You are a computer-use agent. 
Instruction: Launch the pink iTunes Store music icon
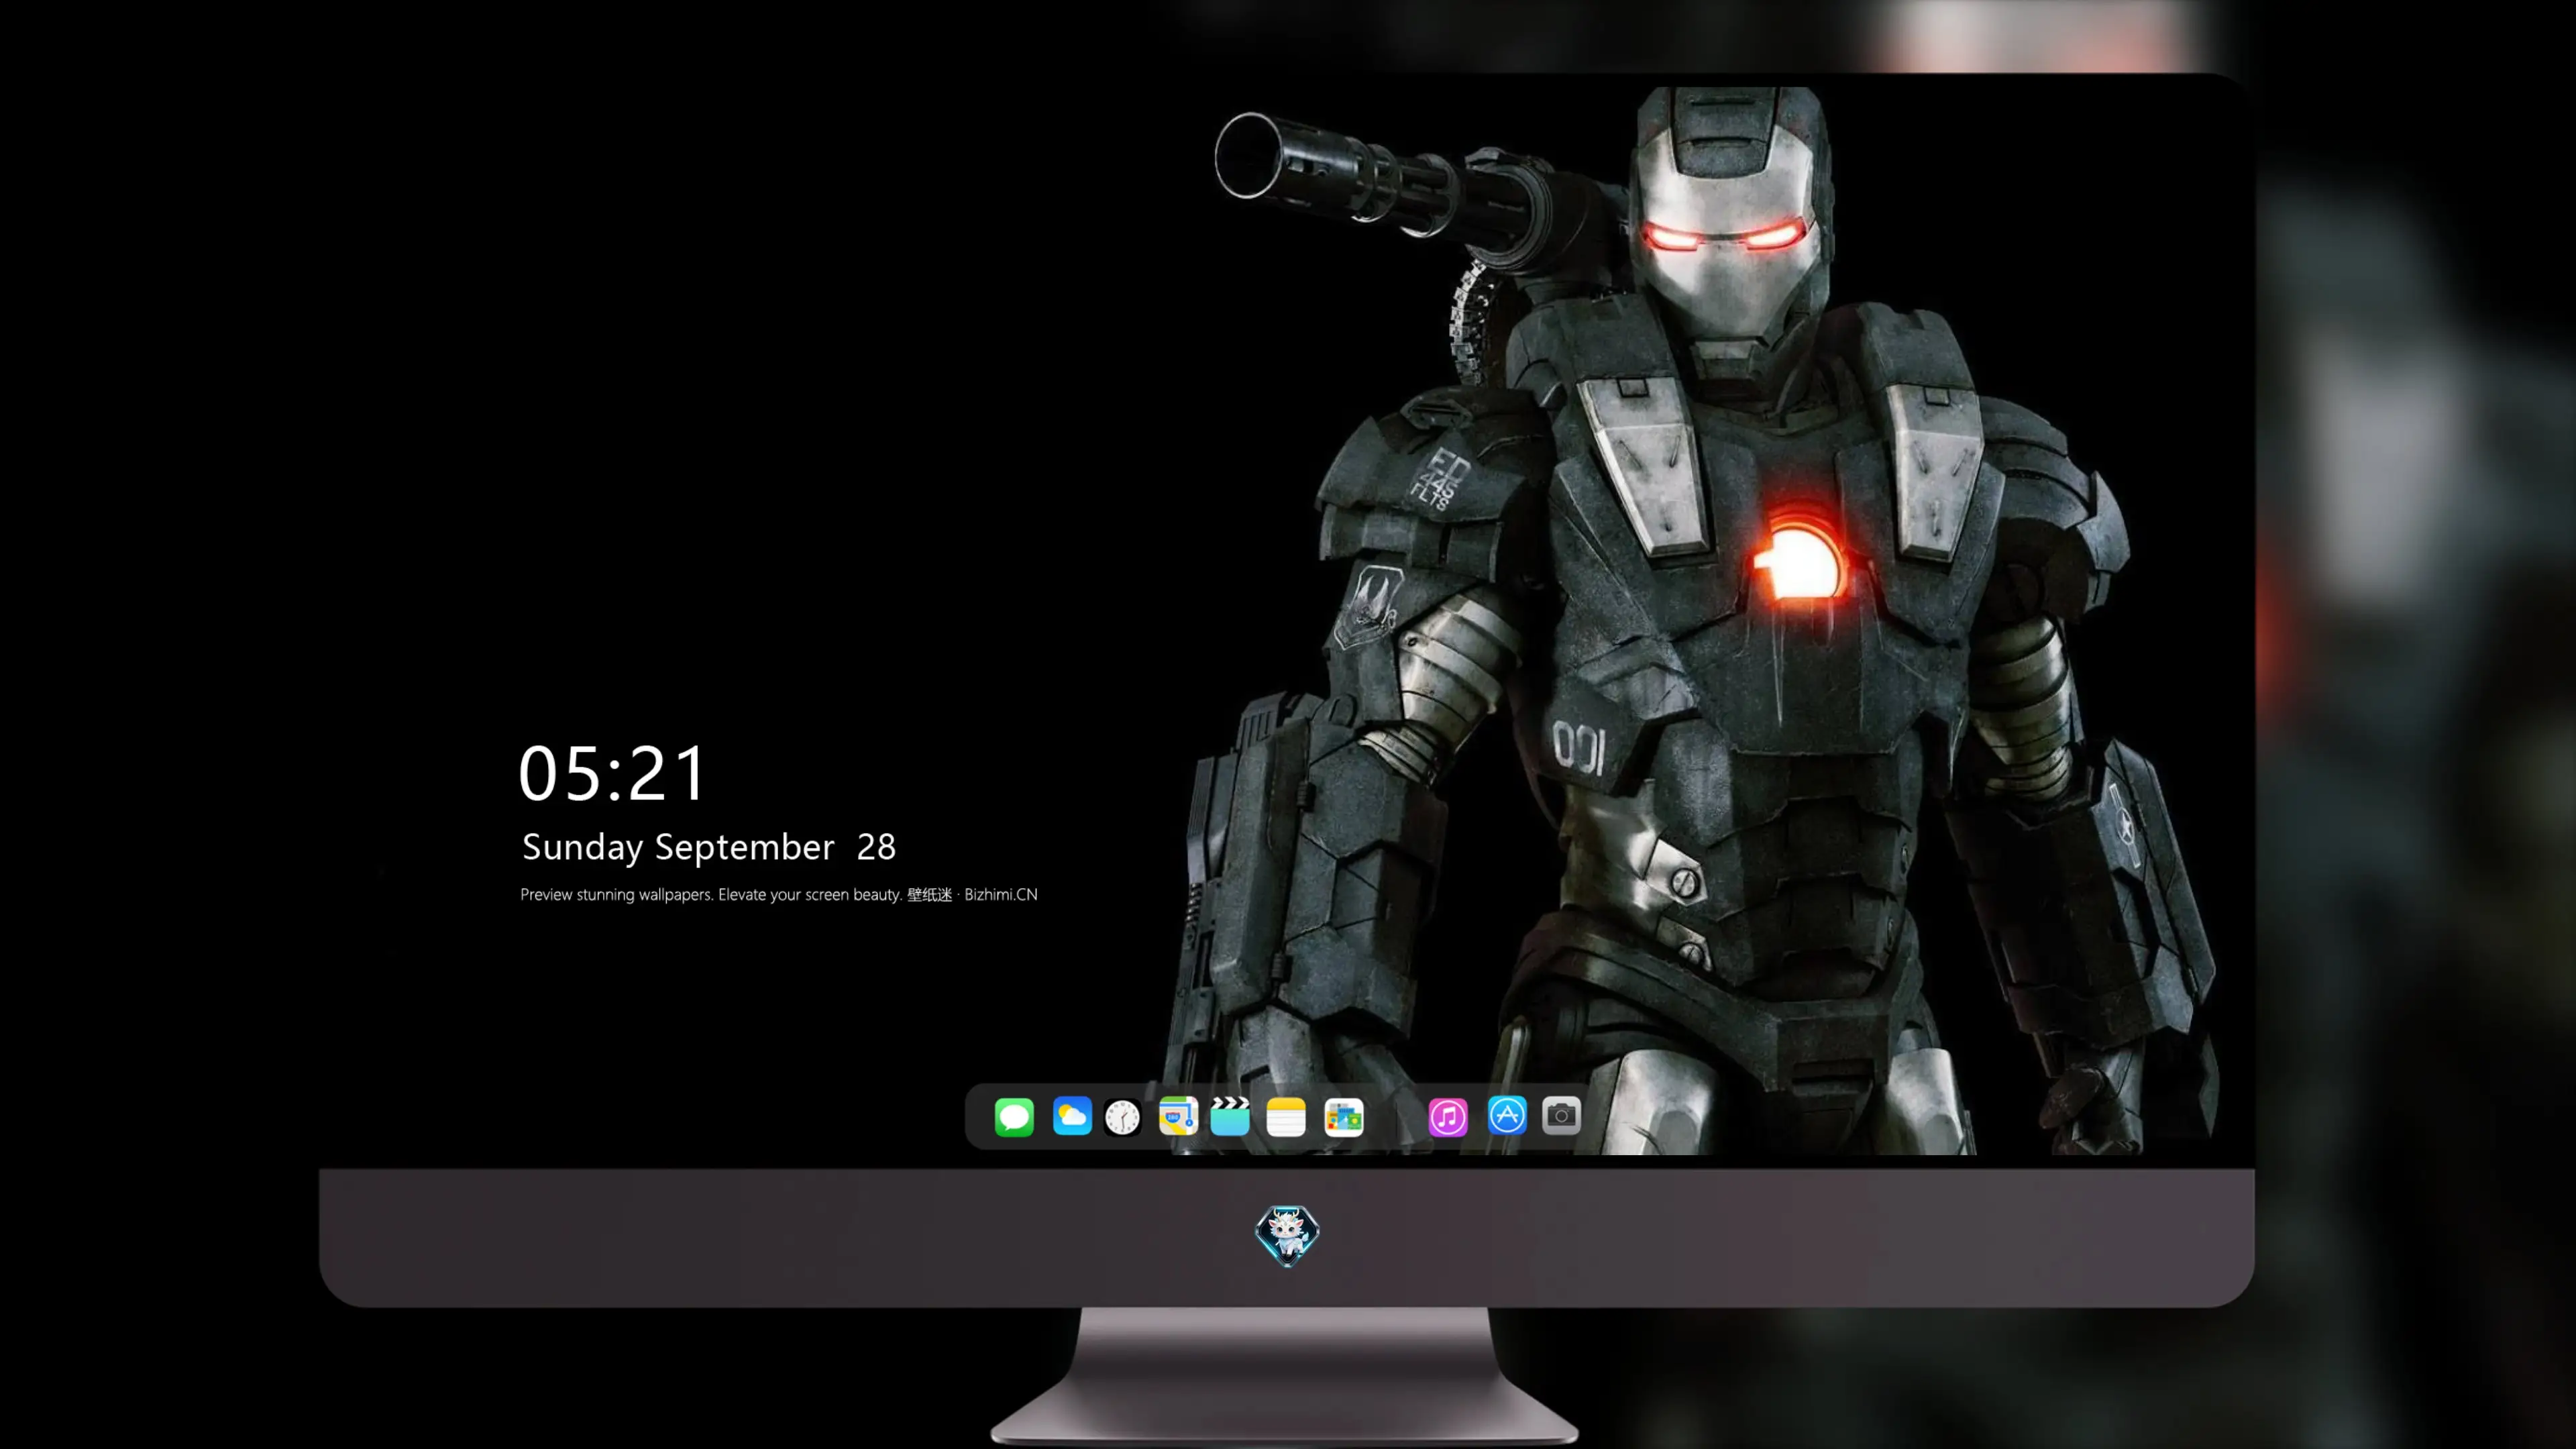coord(1448,1117)
